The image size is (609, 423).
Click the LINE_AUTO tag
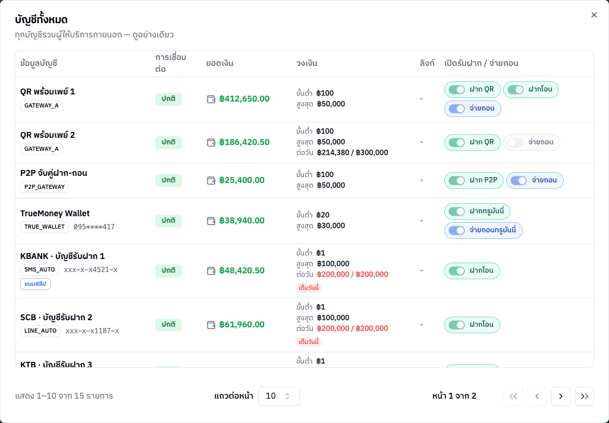[x=40, y=331]
